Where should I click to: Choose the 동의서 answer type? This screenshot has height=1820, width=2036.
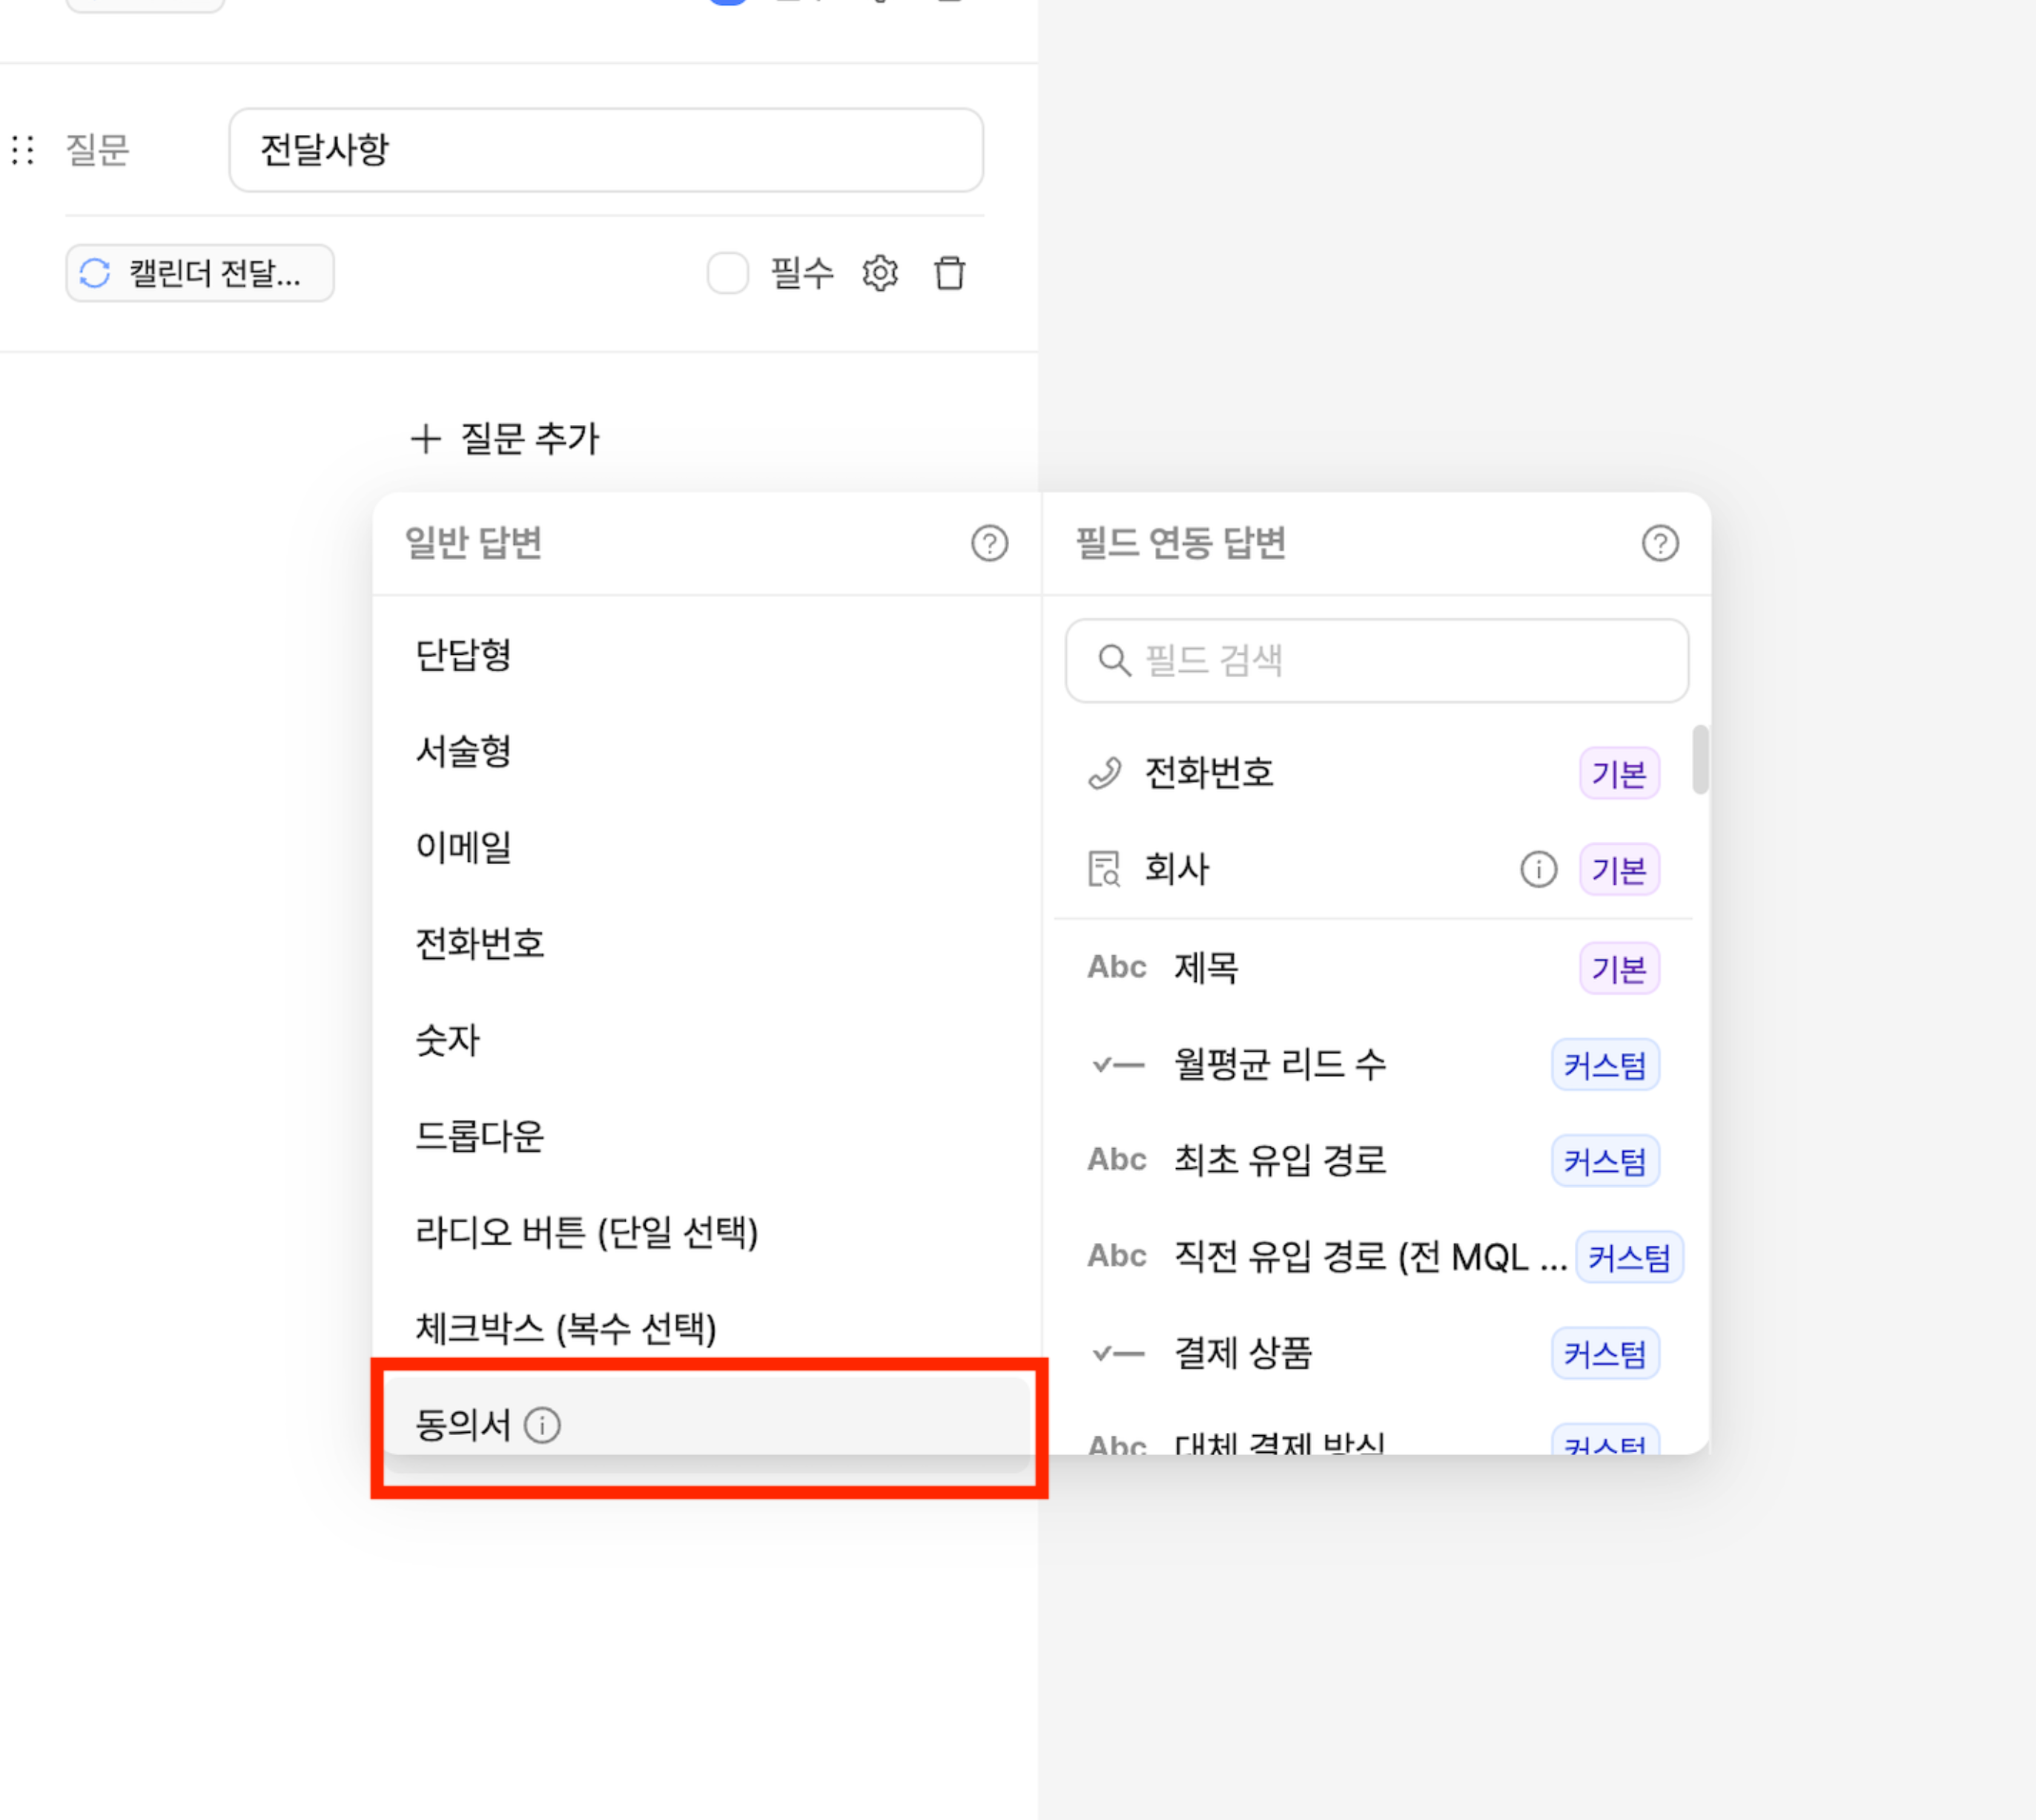[x=463, y=1424]
